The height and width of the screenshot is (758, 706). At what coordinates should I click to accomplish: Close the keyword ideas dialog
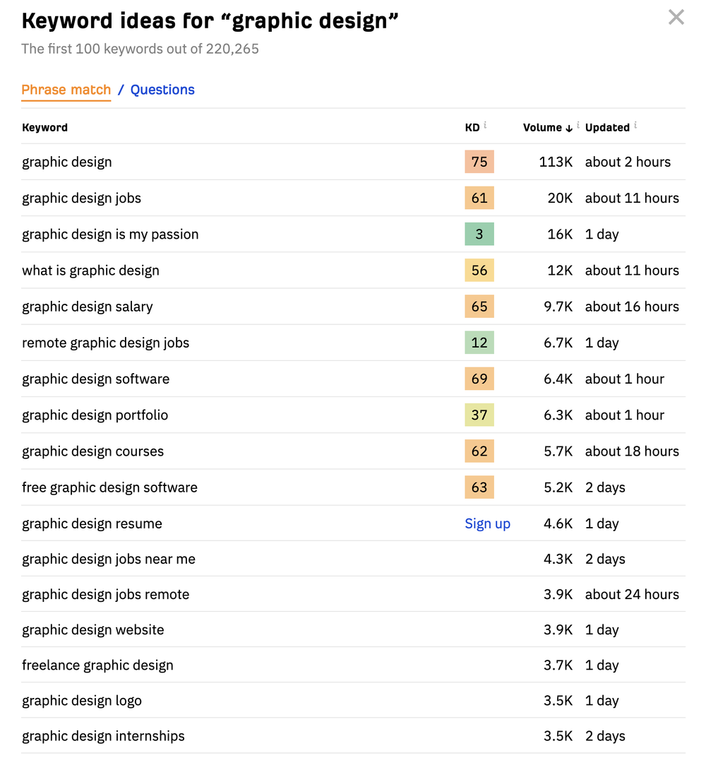pos(676,18)
